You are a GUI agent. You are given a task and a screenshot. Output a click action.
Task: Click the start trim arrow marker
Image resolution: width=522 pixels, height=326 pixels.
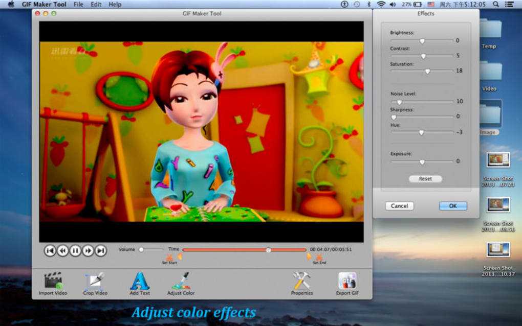click(x=180, y=257)
